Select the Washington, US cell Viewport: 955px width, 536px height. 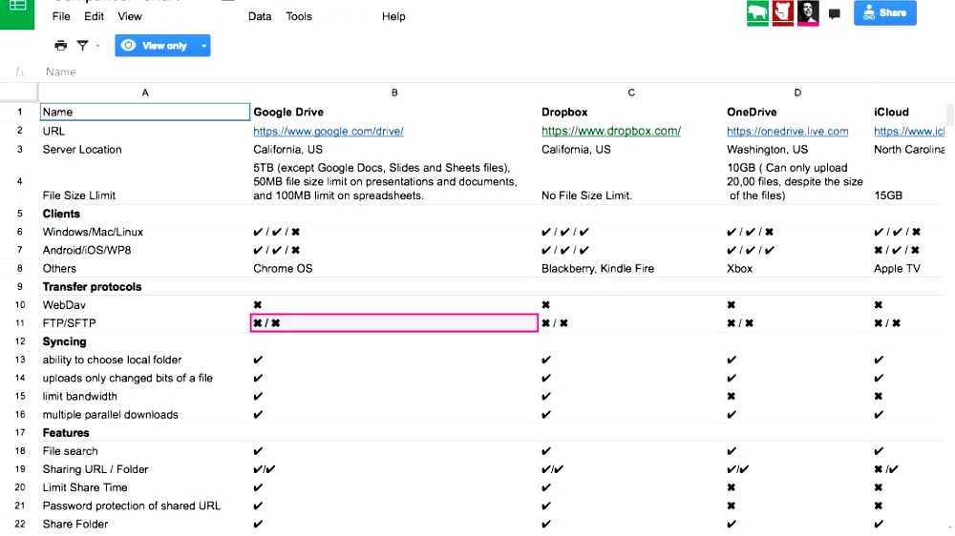pos(797,149)
